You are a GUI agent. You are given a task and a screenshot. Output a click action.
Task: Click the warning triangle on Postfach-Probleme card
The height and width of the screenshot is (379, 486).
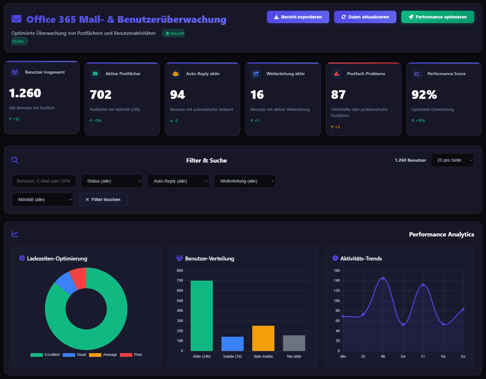click(x=337, y=74)
